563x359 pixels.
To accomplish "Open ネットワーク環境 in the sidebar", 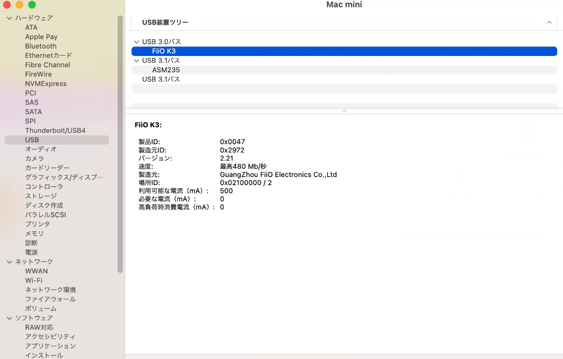I will click(50, 290).
